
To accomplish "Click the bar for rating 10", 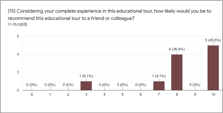I will point(213,68).
